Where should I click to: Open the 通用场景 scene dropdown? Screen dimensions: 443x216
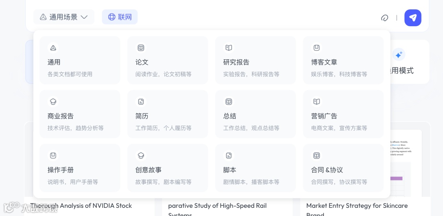64,17
